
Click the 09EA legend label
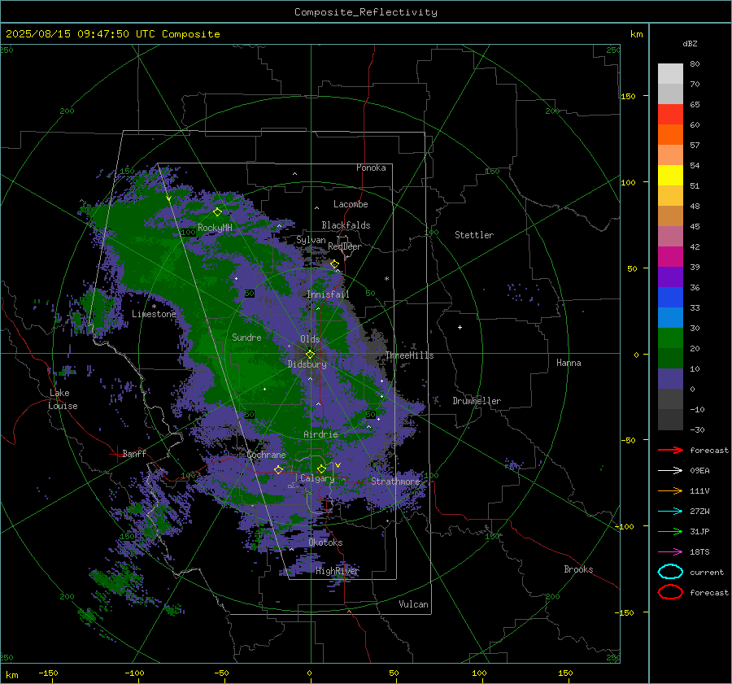pos(699,471)
